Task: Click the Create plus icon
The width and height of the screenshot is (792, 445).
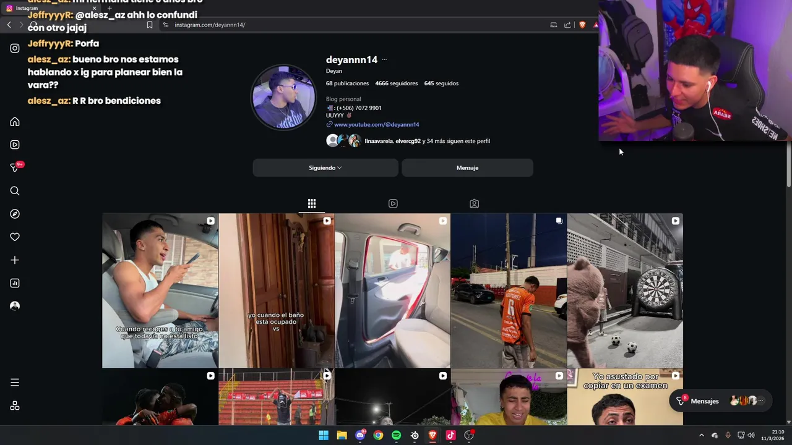Action: (x=15, y=260)
